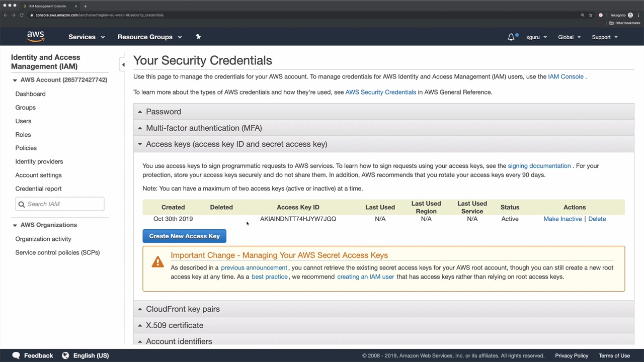Open the Services dropdown menu

point(87,37)
